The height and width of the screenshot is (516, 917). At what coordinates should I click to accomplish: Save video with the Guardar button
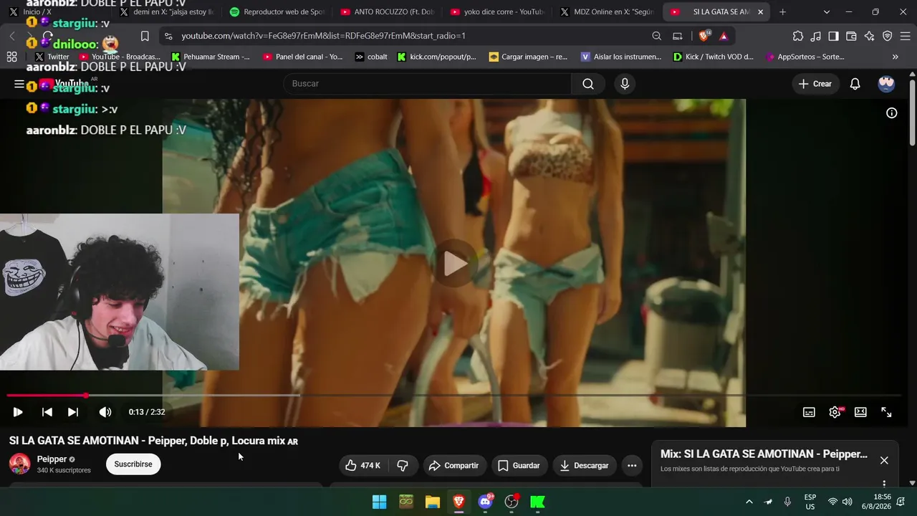coord(519,466)
